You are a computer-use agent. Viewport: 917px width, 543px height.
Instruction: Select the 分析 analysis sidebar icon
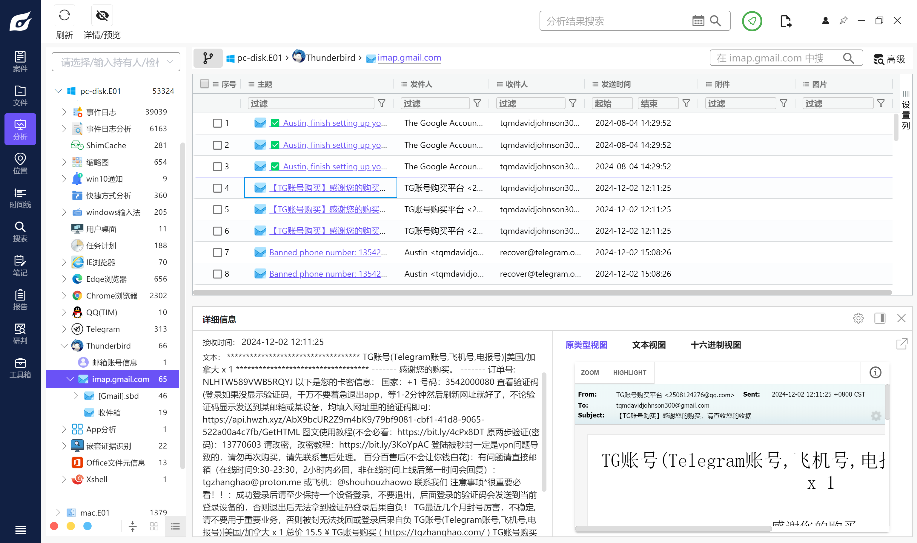[x=20, y=129]
